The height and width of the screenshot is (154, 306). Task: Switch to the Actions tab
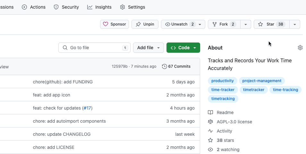[34, 7]
